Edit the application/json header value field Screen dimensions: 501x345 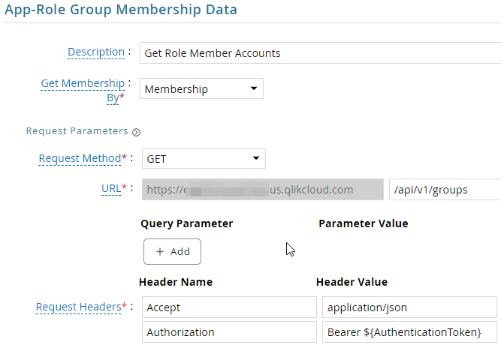pyautogui.click(x=409, y=307)
